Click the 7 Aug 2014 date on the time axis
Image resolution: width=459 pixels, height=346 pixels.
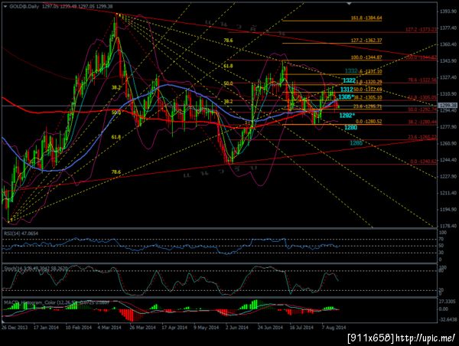pos(334,328)
